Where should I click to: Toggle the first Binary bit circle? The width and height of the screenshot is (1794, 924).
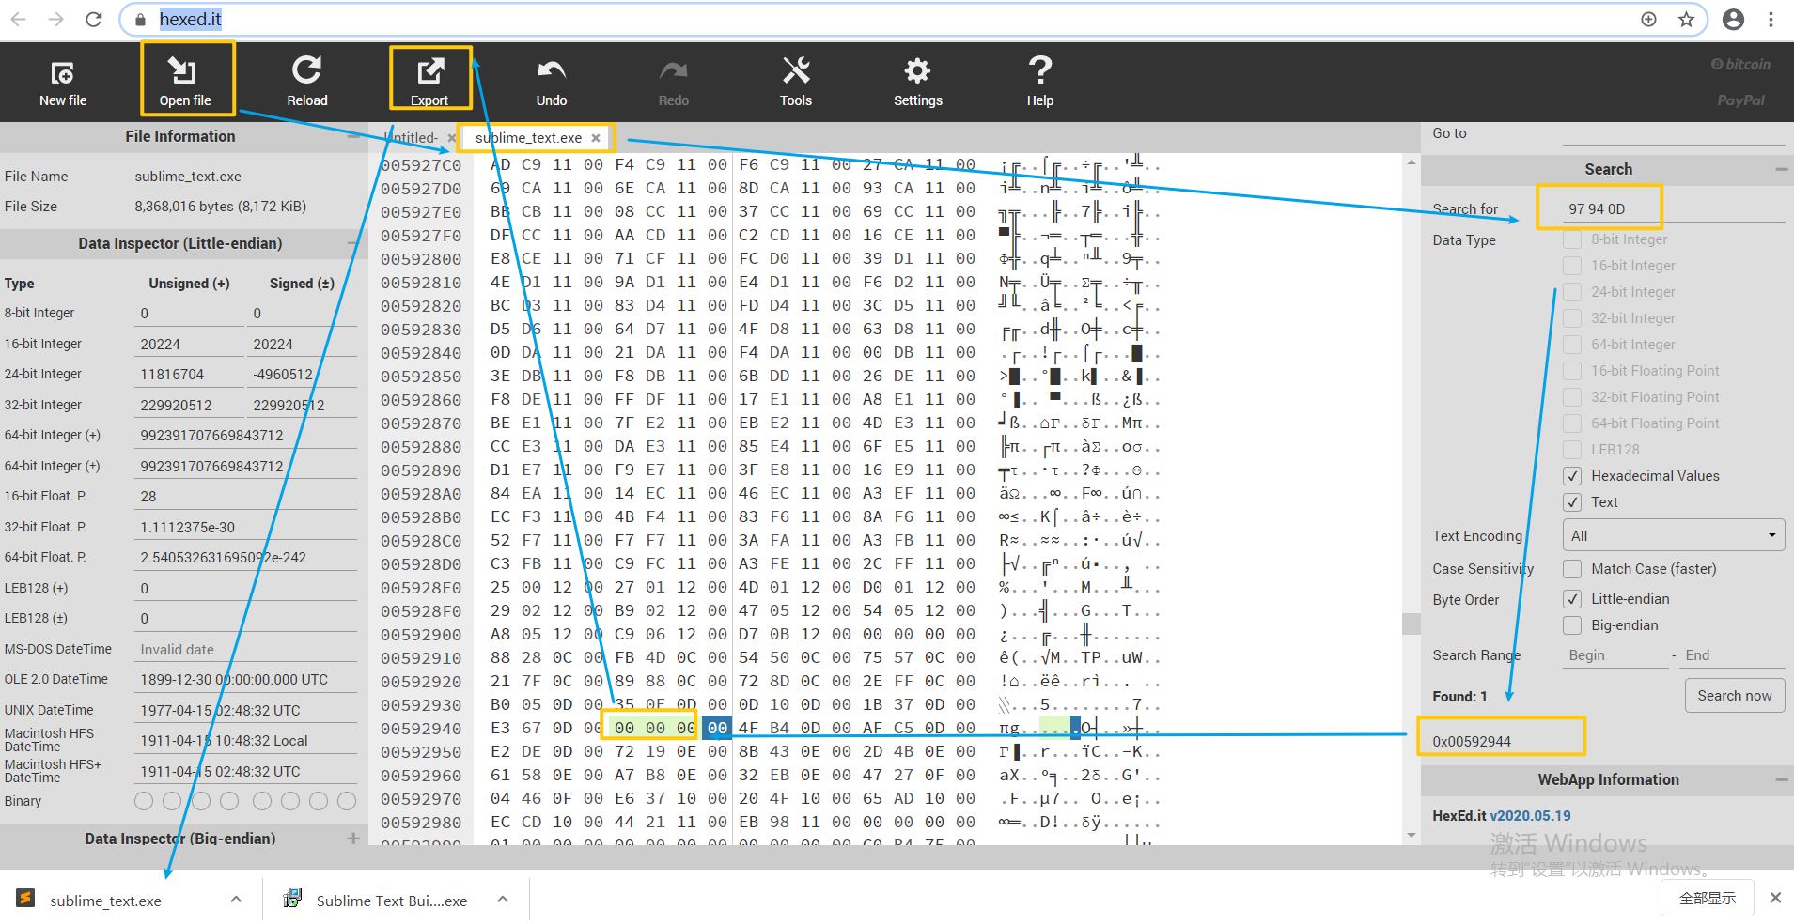[144, 801]
